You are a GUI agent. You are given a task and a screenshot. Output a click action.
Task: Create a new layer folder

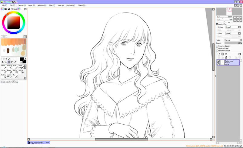point(226,54)
